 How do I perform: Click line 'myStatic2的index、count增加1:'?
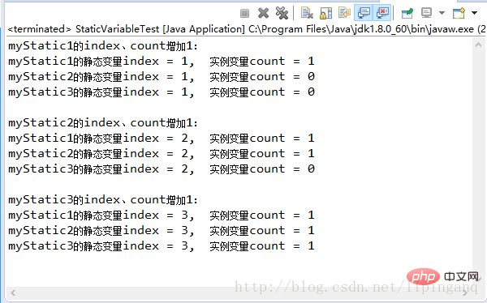[103, 123]
